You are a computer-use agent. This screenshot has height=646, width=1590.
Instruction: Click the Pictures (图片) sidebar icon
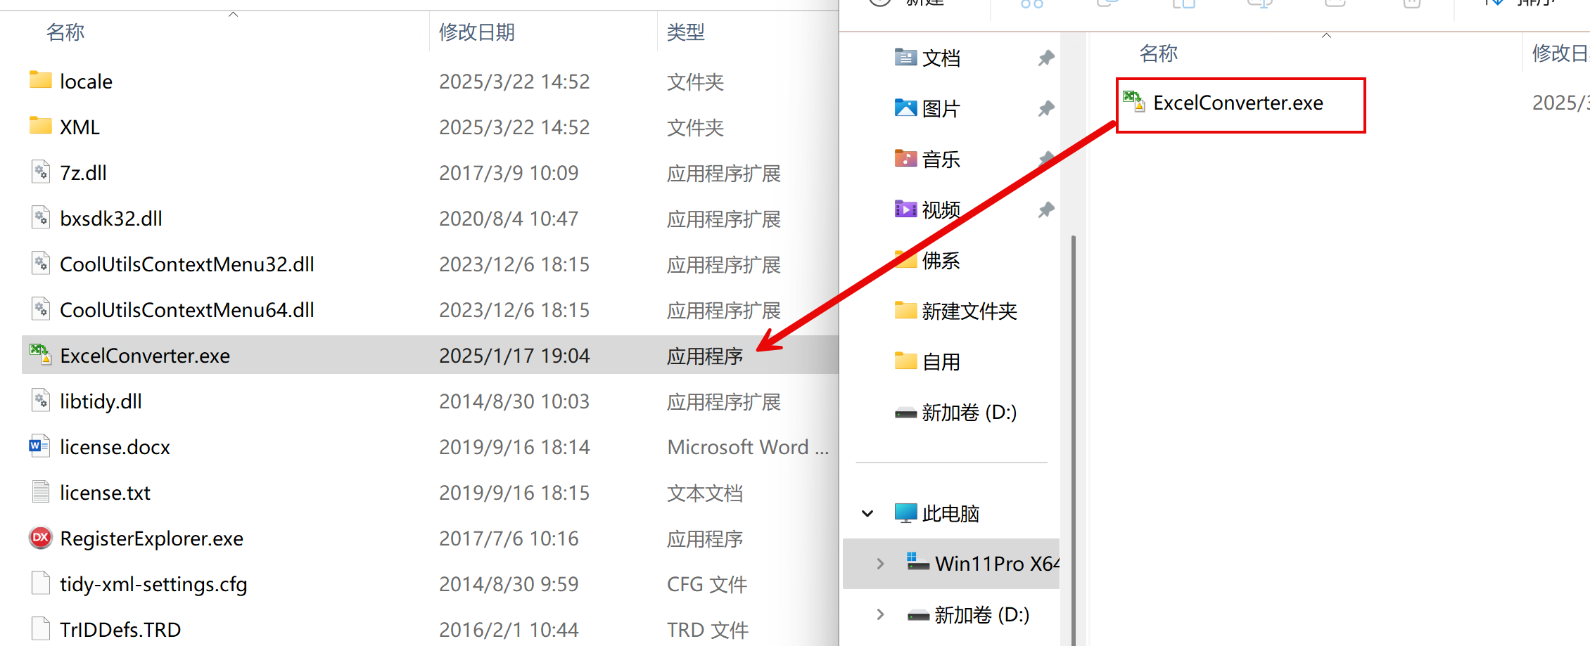click(905, 108)
